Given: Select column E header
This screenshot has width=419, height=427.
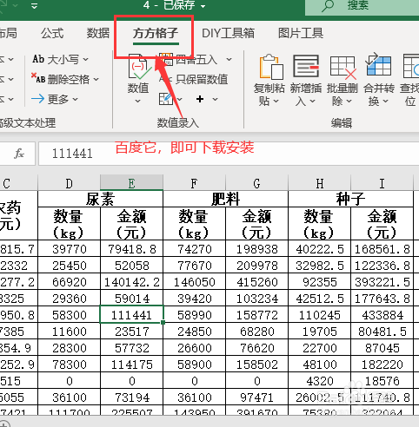Looking at the screenshot, I should click(131, 184).
